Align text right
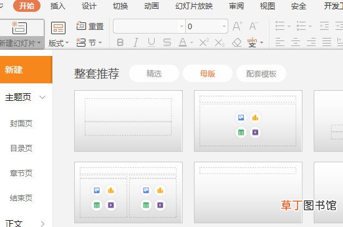This screenshot has height=227, width=343. tap(311, 42)
